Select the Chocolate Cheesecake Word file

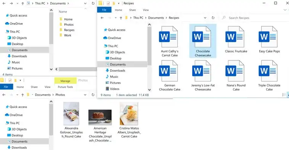tap(203, 41)
